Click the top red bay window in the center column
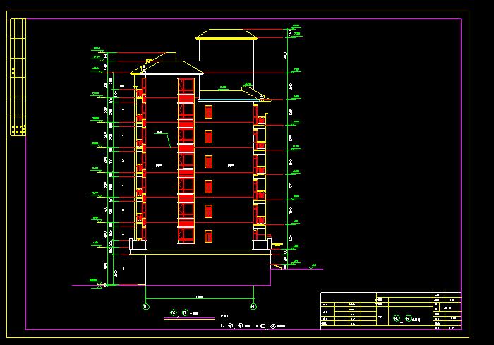The width and height of the screenshot is (494, 345). click(186, 86)
